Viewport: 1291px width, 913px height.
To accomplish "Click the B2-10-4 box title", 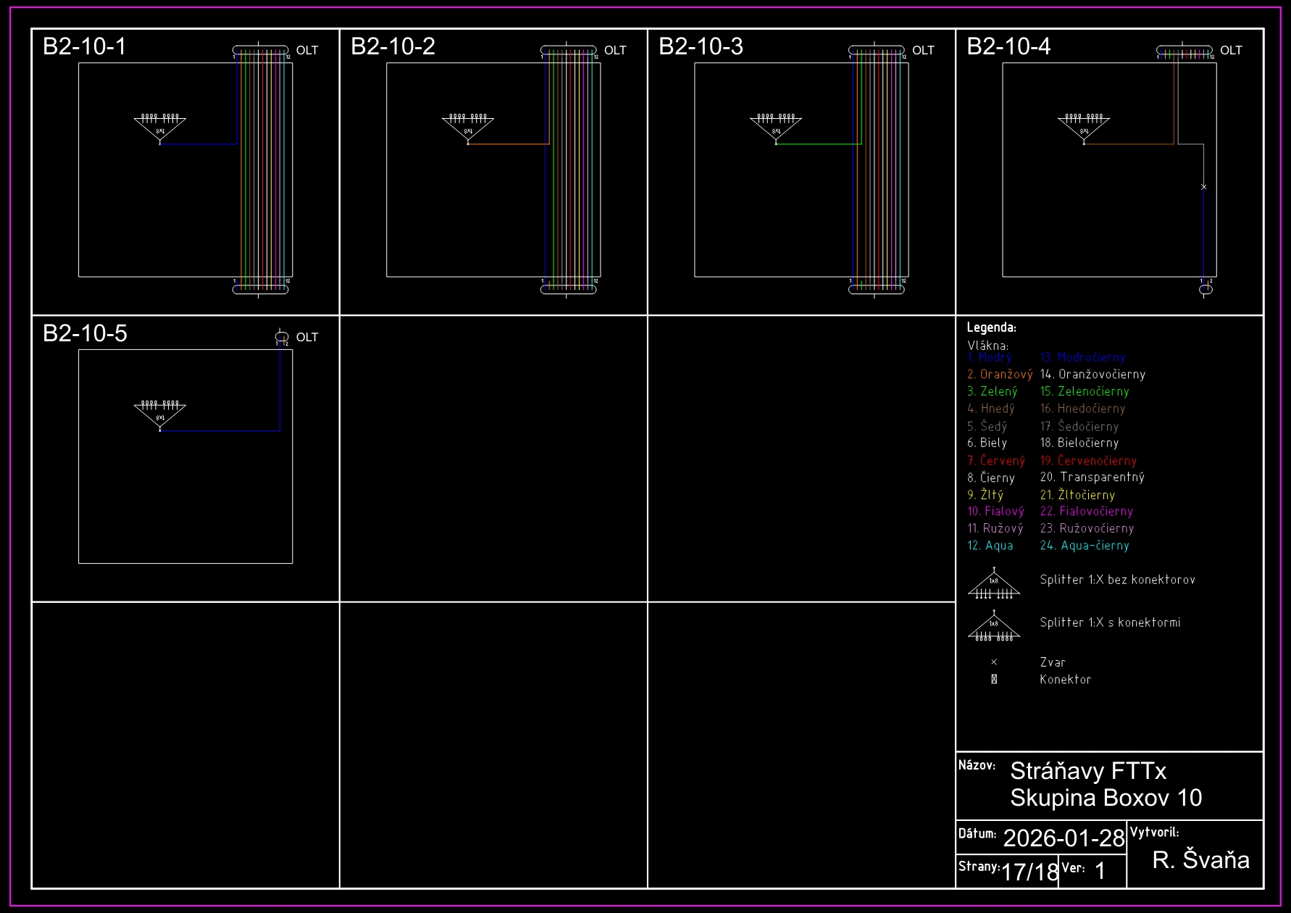I will (x=1008, y=46).
